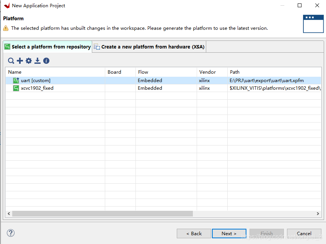Viewport: 326px width, 244px height.
Task: Click the scroll right arrow of the table
Action: 318,214
